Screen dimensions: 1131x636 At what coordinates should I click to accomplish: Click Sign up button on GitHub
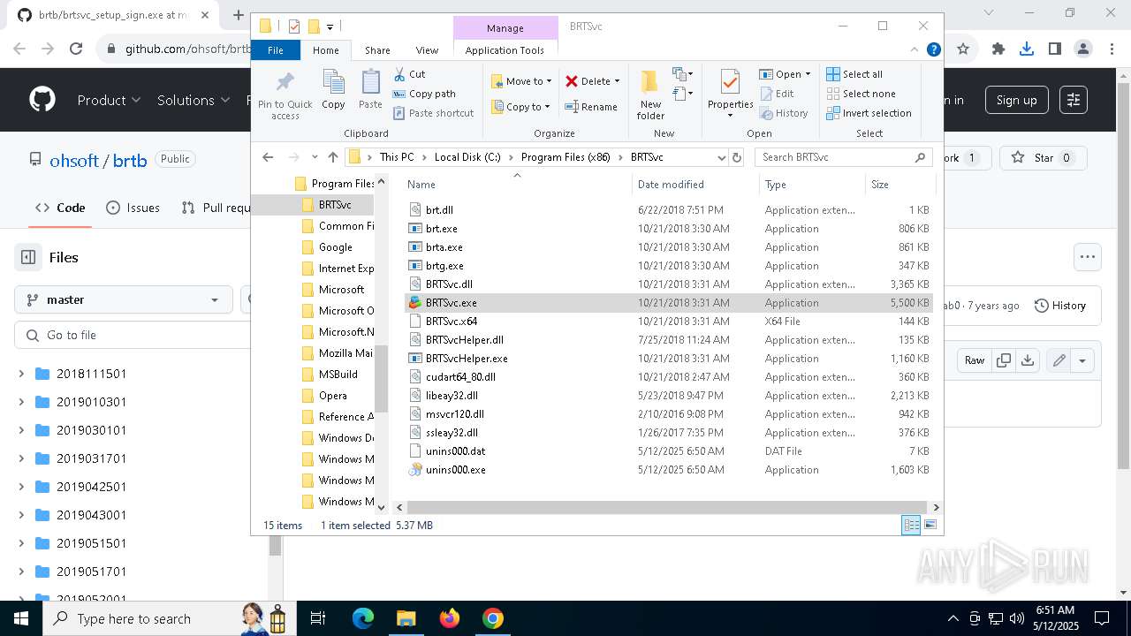(x=1016, y=100)
